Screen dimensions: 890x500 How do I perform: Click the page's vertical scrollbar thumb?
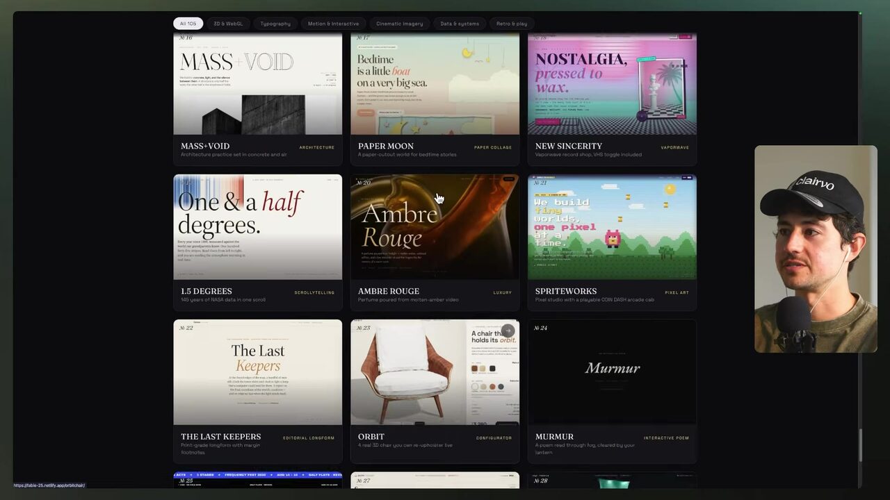860,444
